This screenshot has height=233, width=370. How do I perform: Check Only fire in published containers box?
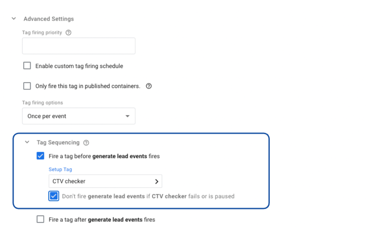27,86
